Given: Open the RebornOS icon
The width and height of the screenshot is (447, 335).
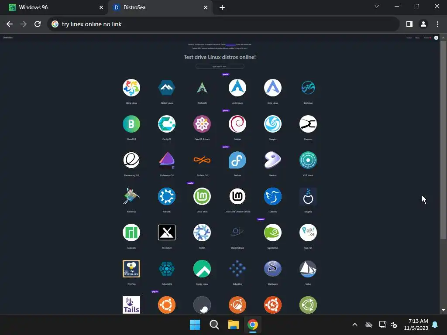Looking at the screenshot, I should (167, 269).
